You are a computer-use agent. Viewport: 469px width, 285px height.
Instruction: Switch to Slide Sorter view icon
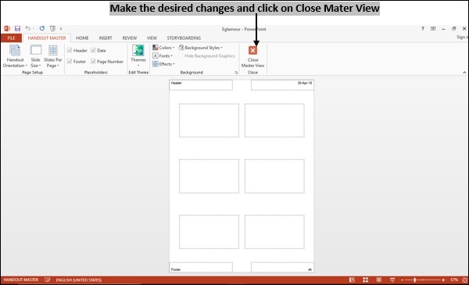point(365,280)
